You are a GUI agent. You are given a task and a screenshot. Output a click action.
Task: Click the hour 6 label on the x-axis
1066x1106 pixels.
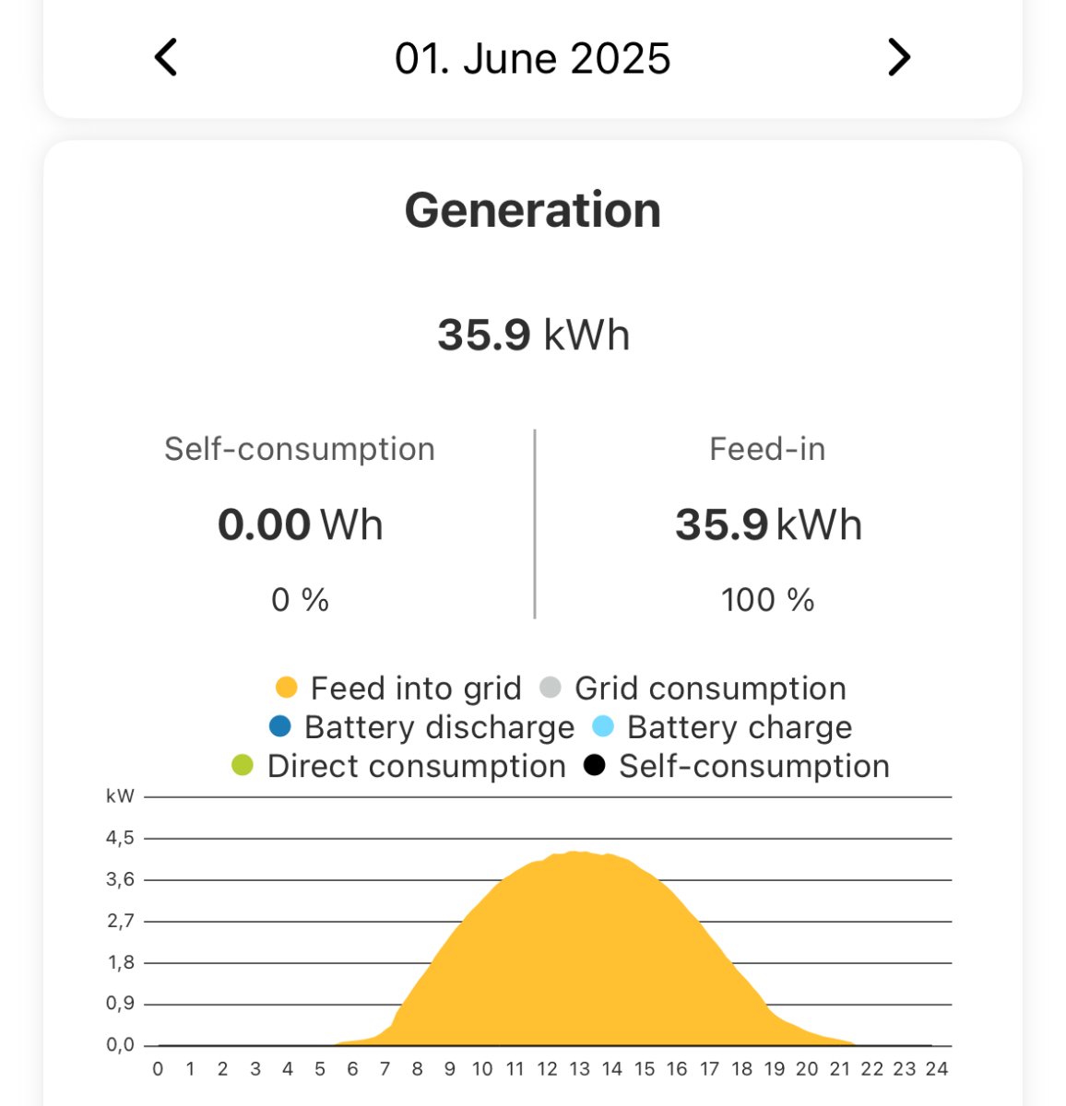(352, 1069)
